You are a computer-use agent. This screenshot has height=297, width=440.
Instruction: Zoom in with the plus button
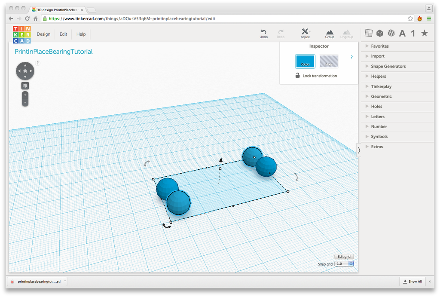point(25,95)
